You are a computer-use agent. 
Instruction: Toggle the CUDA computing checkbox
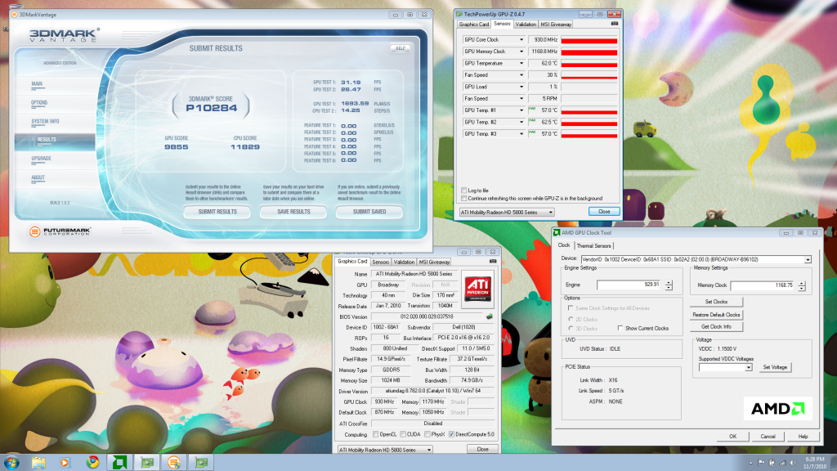point(403,435)
